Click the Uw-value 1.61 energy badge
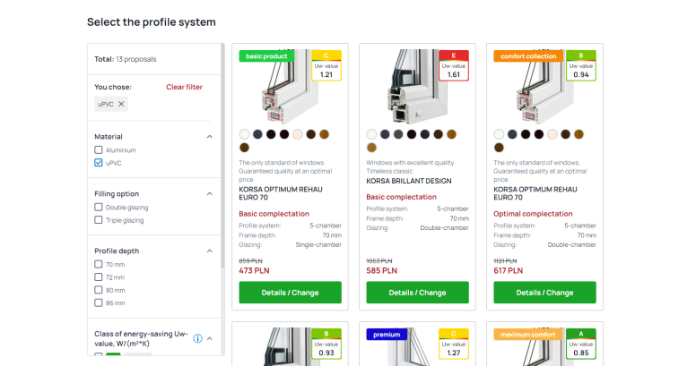The height and width of the screenshot is (366, 696). (454, 69)
